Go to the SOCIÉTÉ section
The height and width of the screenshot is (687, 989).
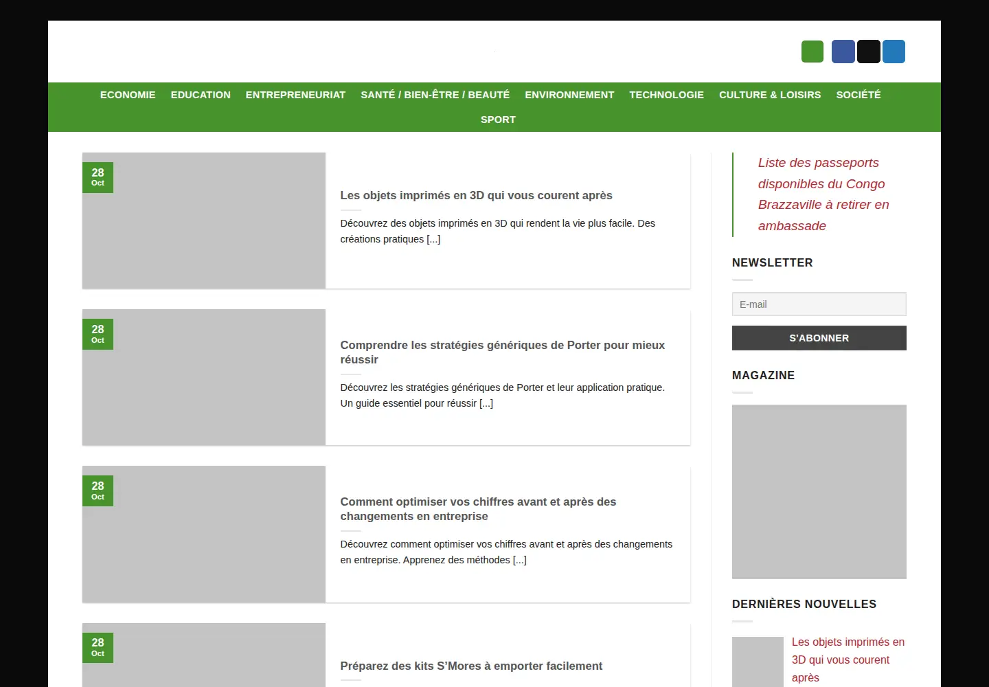(x=859, y=95)
